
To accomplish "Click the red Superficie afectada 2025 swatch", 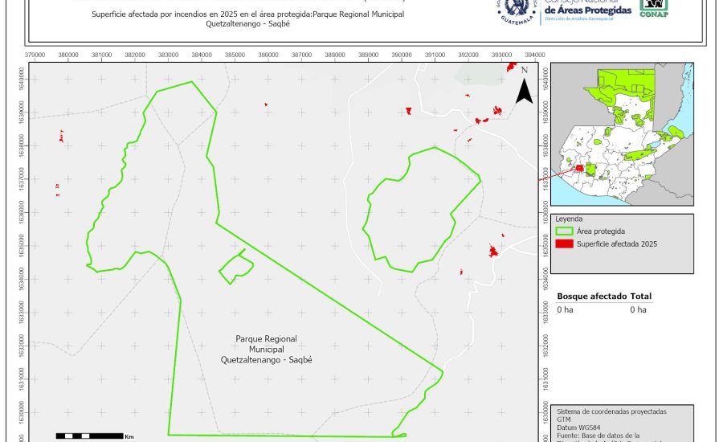I will (x=564, y=244).
